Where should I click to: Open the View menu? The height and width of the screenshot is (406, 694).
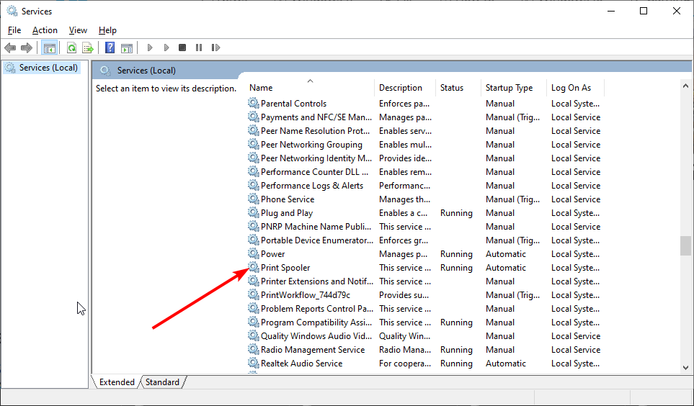(x=78, y=30)
